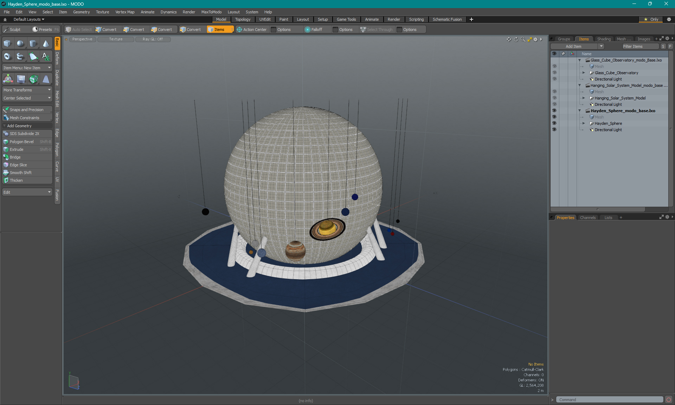Click in the Filter Items field

click(x=640, y=46)
